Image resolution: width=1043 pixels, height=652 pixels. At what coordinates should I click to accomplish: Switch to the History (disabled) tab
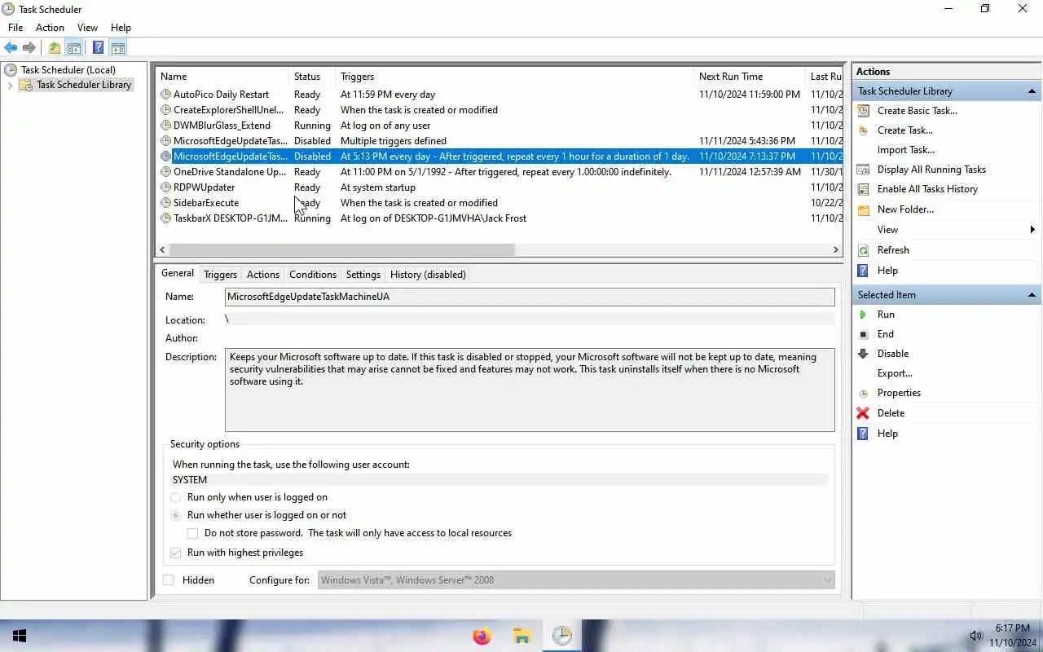[428, 275]
